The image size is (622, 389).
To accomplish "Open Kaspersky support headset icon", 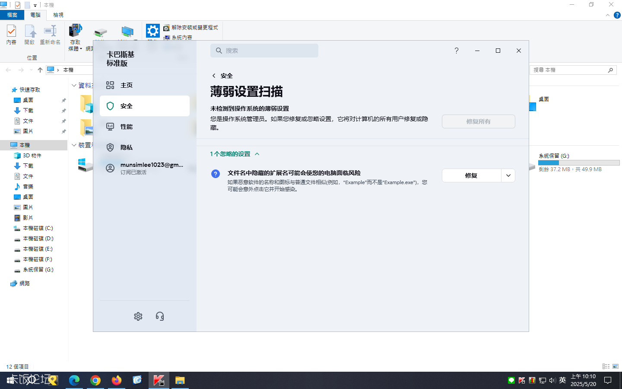I will coord(160,316).
